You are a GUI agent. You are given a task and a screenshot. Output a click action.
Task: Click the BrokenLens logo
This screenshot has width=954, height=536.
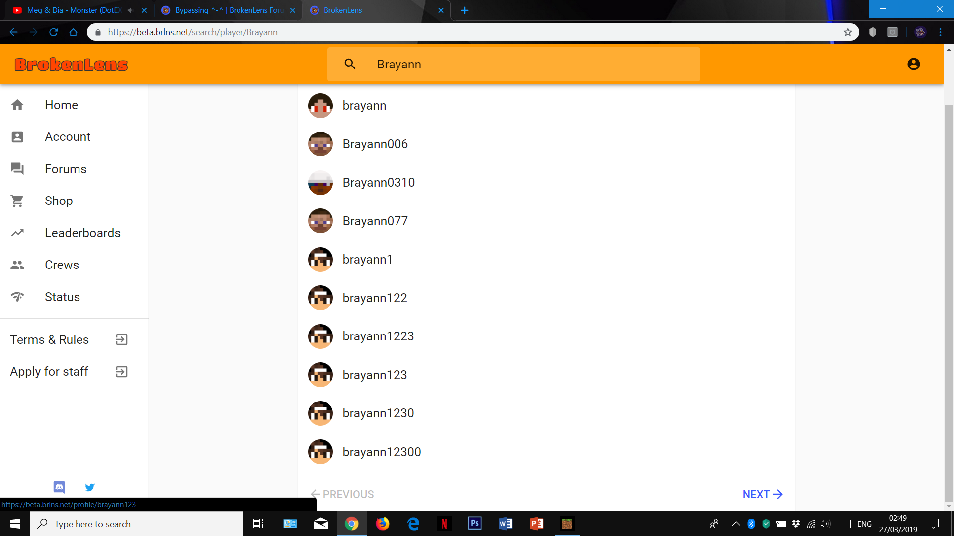(71, 65)
